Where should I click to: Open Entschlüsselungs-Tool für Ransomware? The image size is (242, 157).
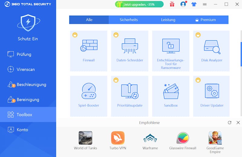(171, 51)
